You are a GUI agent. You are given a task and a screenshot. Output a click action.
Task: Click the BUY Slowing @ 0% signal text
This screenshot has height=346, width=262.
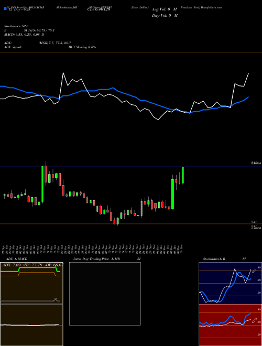82,47
